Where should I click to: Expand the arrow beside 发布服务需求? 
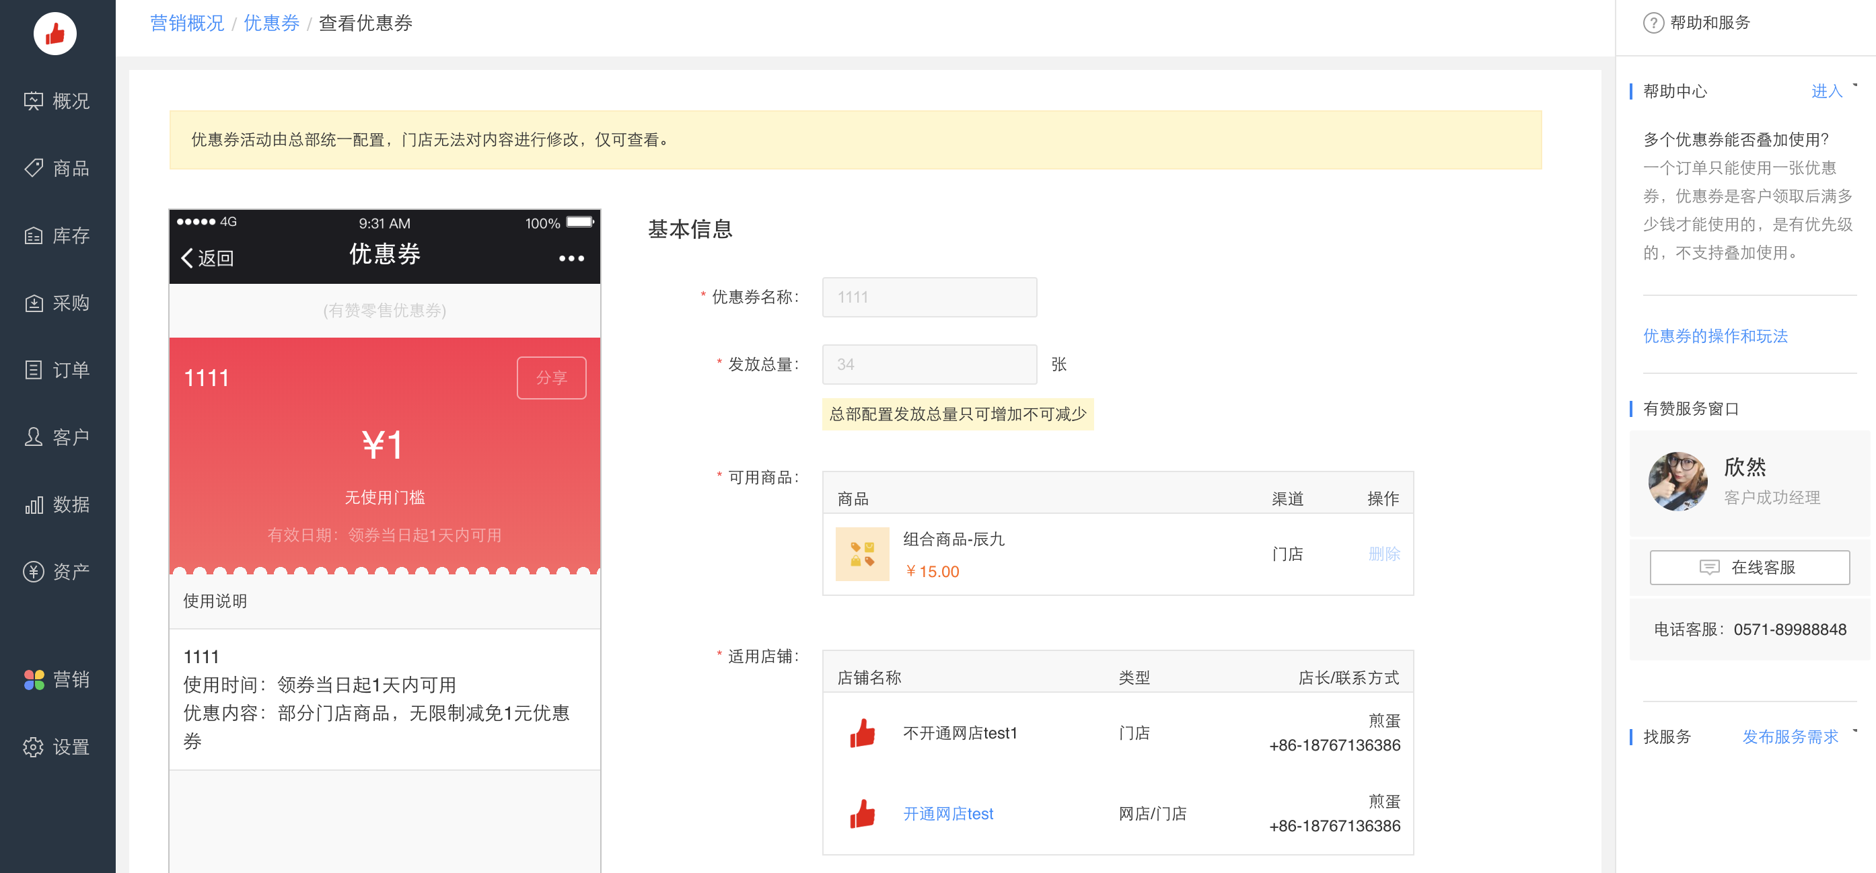(1855, 730)
